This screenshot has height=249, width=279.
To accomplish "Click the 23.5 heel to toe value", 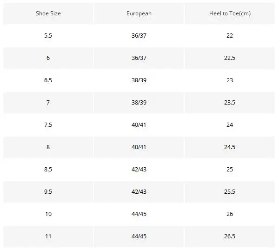I will [x=230, y=103].
